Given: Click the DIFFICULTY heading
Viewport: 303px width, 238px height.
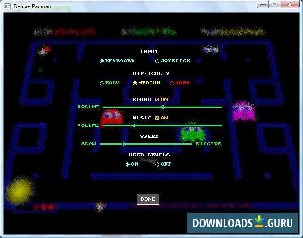Looking at the screenshot, I should pyautogui.click(x=151, y=74).
